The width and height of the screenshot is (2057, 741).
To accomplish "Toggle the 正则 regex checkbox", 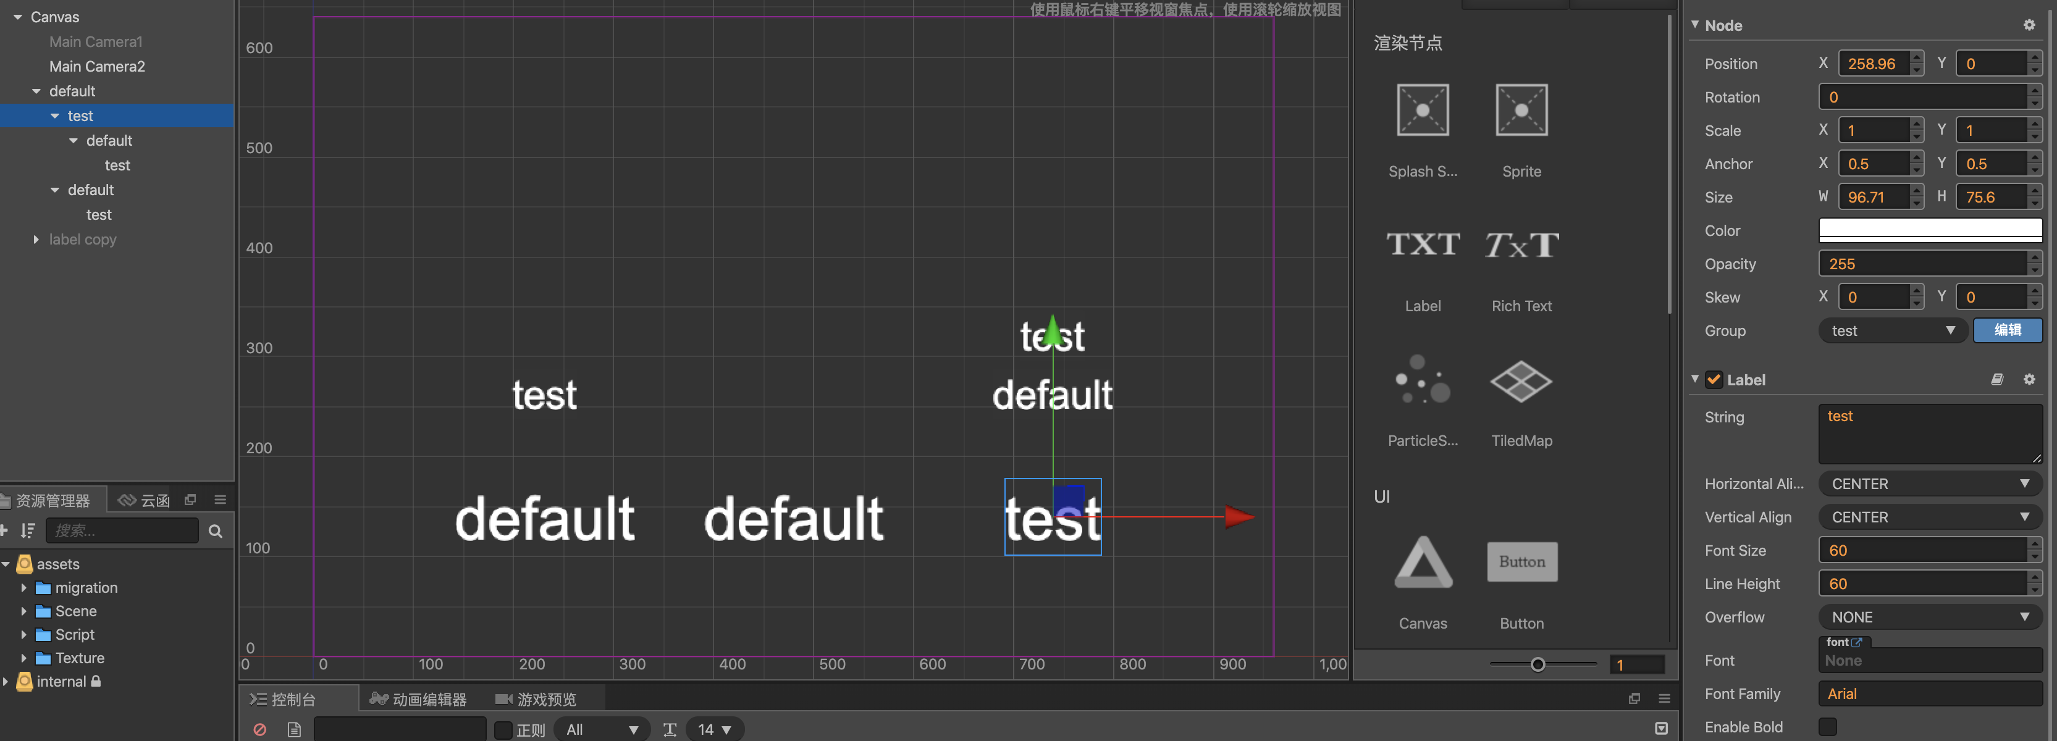I will click(503, 730).
